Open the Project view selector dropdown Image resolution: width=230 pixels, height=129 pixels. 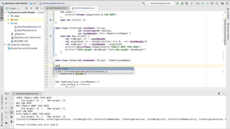(x=13, y=8)
